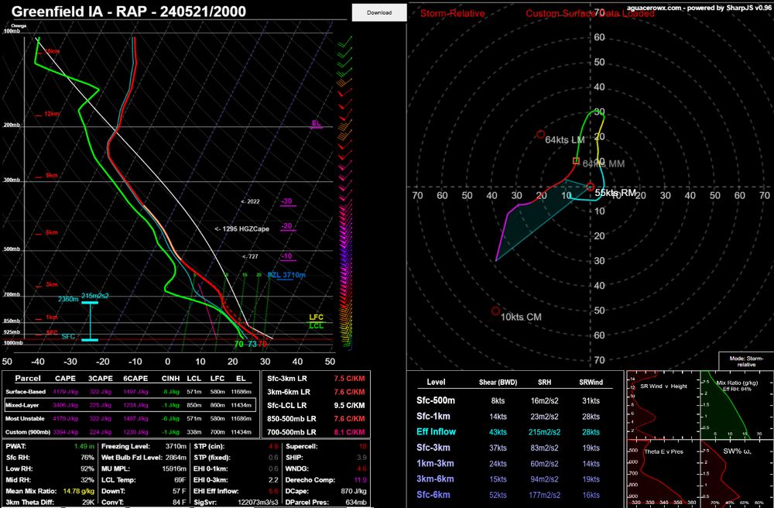
Task: Click the PWAT value 1.49 in
Action: pos(84,446)
